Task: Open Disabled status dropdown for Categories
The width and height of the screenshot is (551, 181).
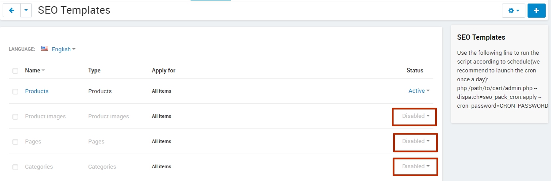Action: click(416, 166)
